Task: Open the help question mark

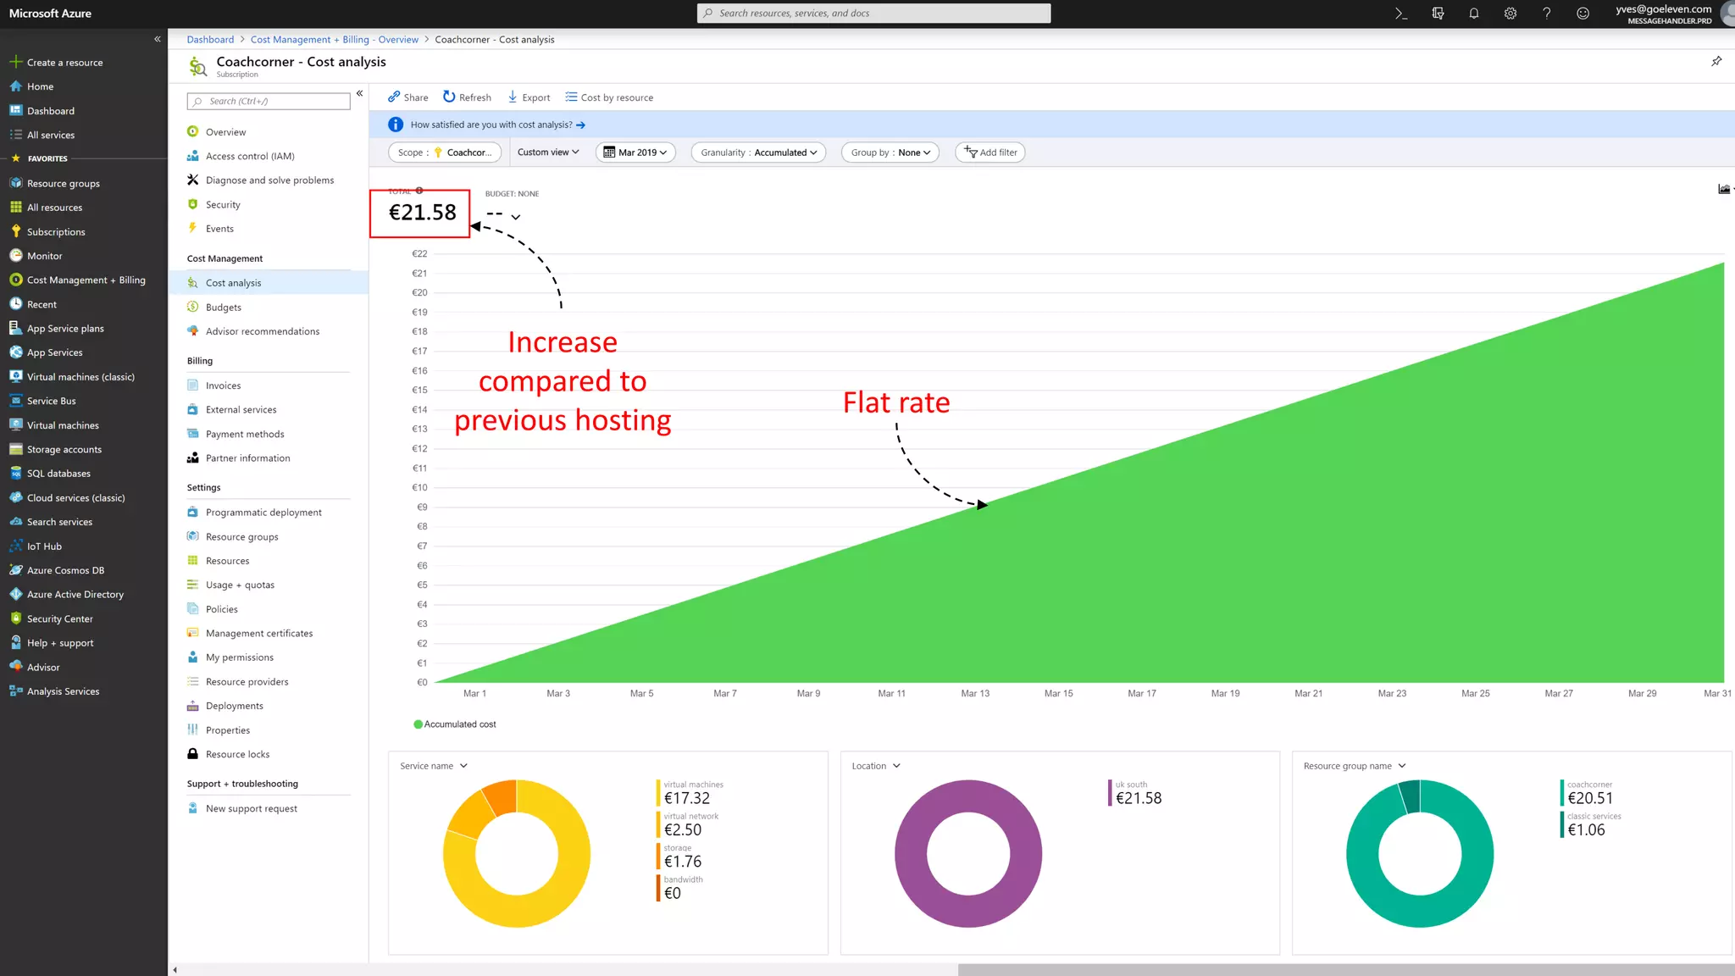Action: pyautogui.click(x=1547, y=14)
